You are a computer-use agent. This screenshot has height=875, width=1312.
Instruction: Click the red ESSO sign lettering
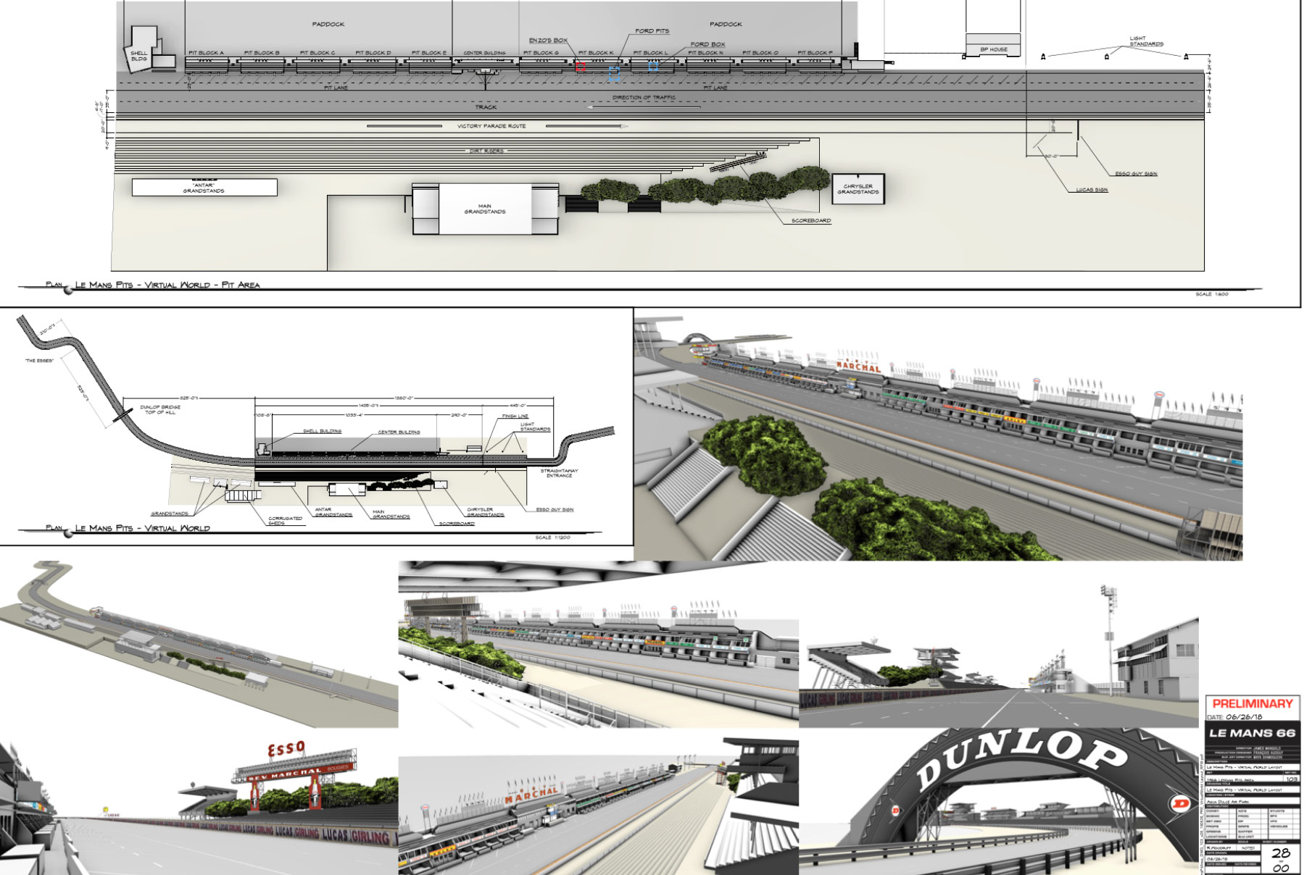tap(286, 750)
